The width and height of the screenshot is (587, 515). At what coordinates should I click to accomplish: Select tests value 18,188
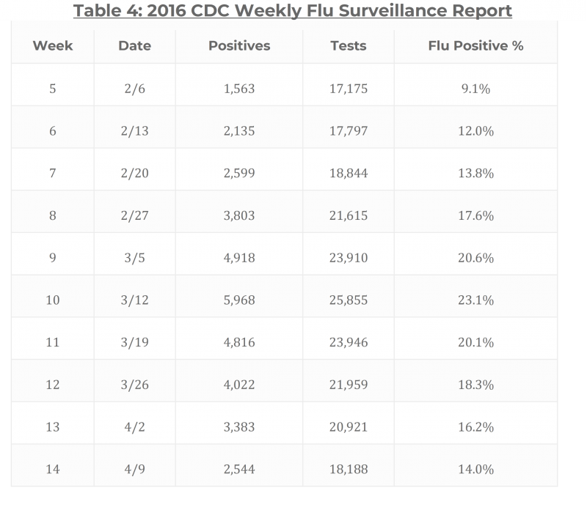click(349, 469)
